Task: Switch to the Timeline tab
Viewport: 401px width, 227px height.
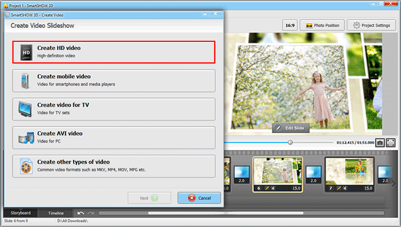Action: click(56, 213)
